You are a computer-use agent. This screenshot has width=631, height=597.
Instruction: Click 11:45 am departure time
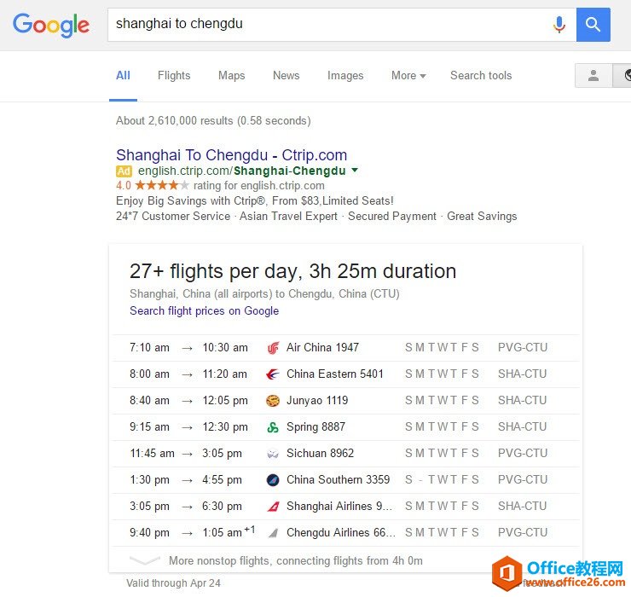pyautogui.click(x=152, y=453)
